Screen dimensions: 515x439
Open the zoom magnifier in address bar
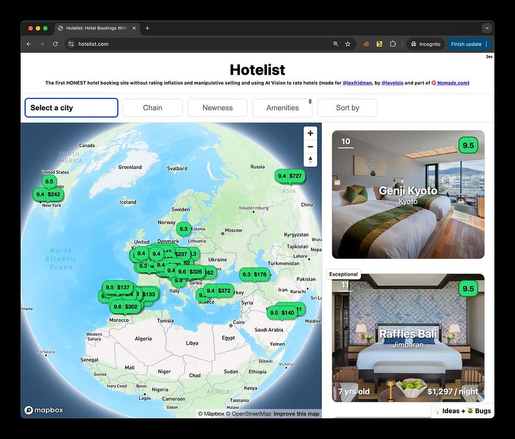pos(336,44)
